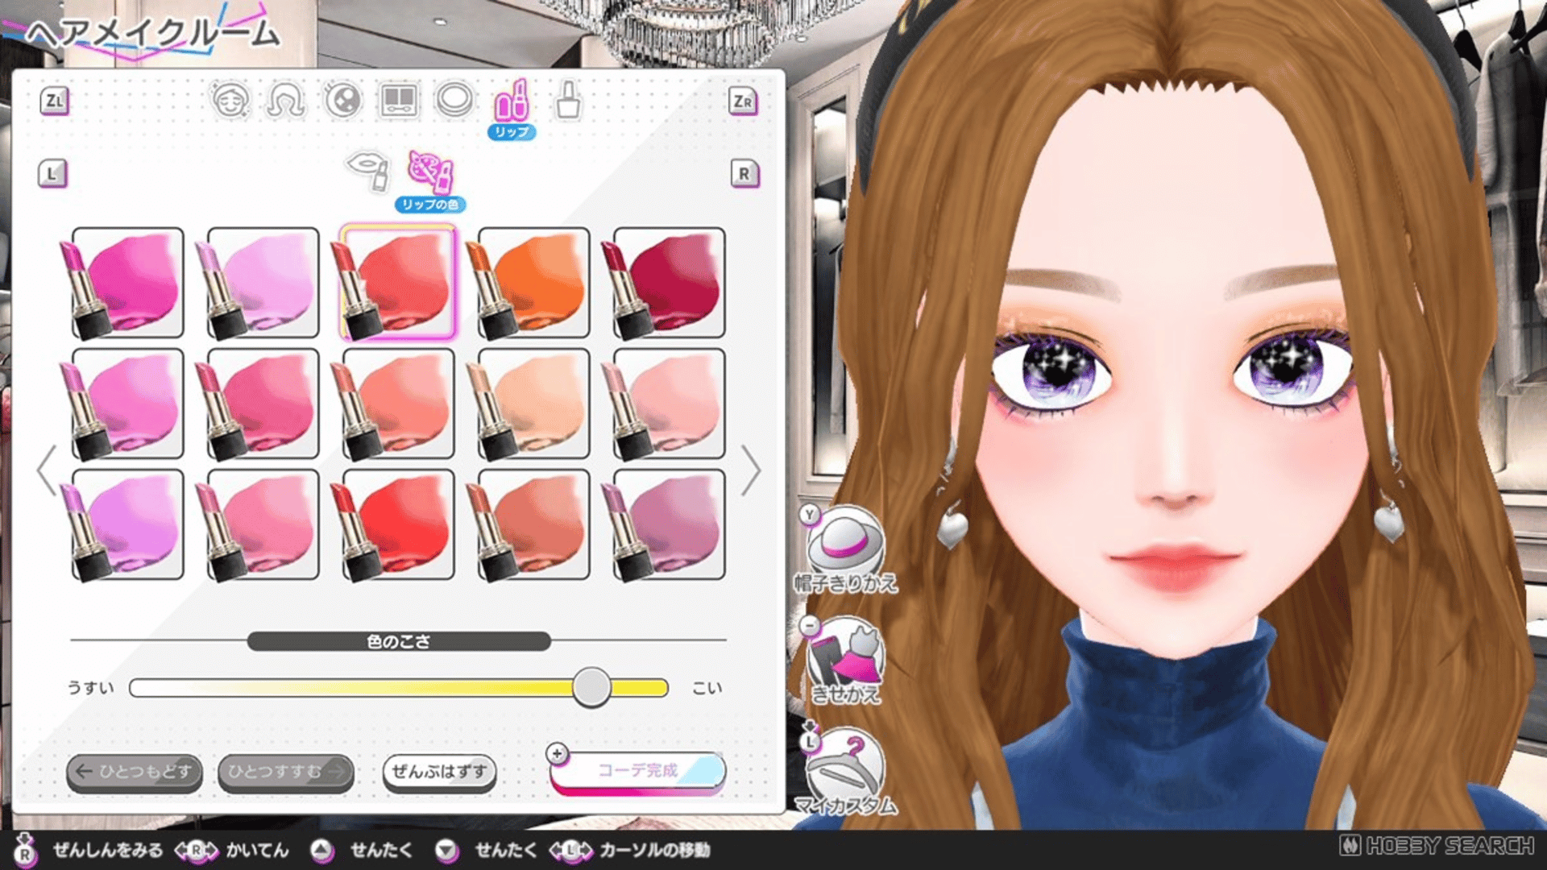Go to previous lipstick color page arrow
This screenshot has height=870, width=1547.
click(x=47, y=470)
